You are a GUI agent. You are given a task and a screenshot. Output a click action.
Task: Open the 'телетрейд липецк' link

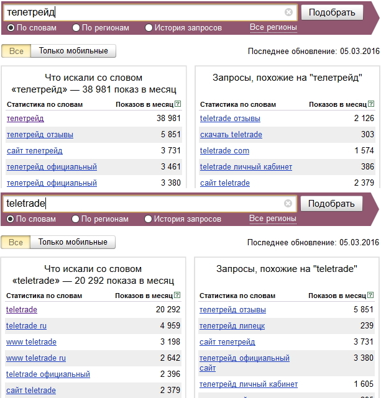point(232,325)
